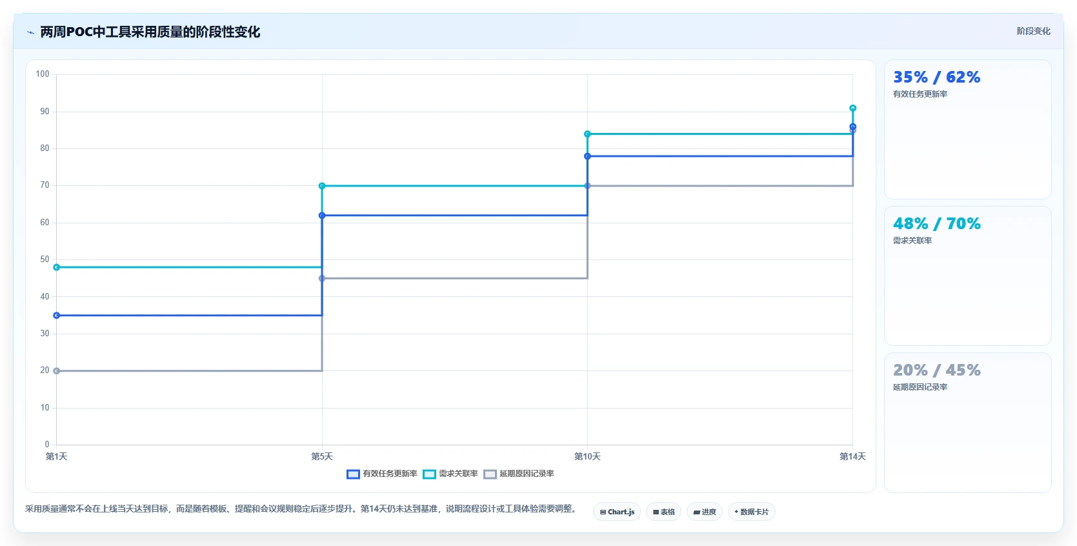Screen dimensions: 1077x546
Task: Click the 第10天 x-axis label
Action: [x=587, y=456]
